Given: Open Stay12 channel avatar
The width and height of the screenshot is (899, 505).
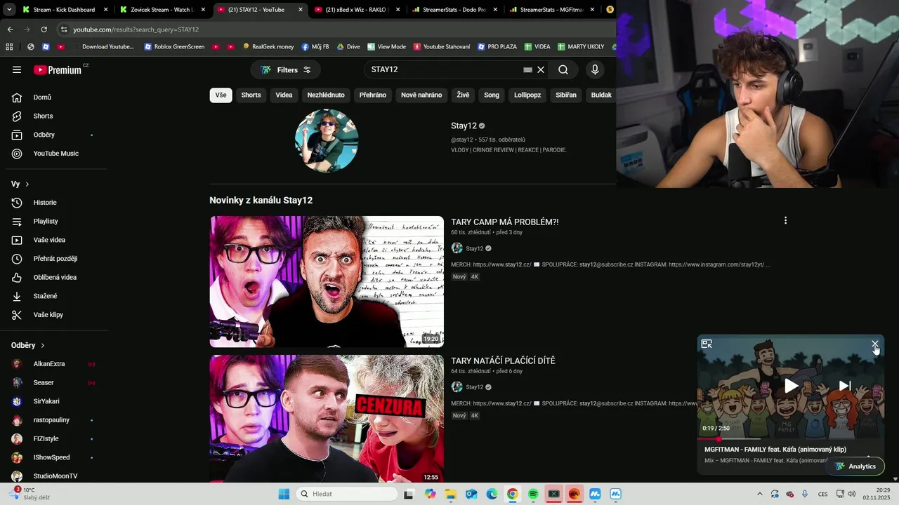Looking at the screenshot, I should 327,140.
